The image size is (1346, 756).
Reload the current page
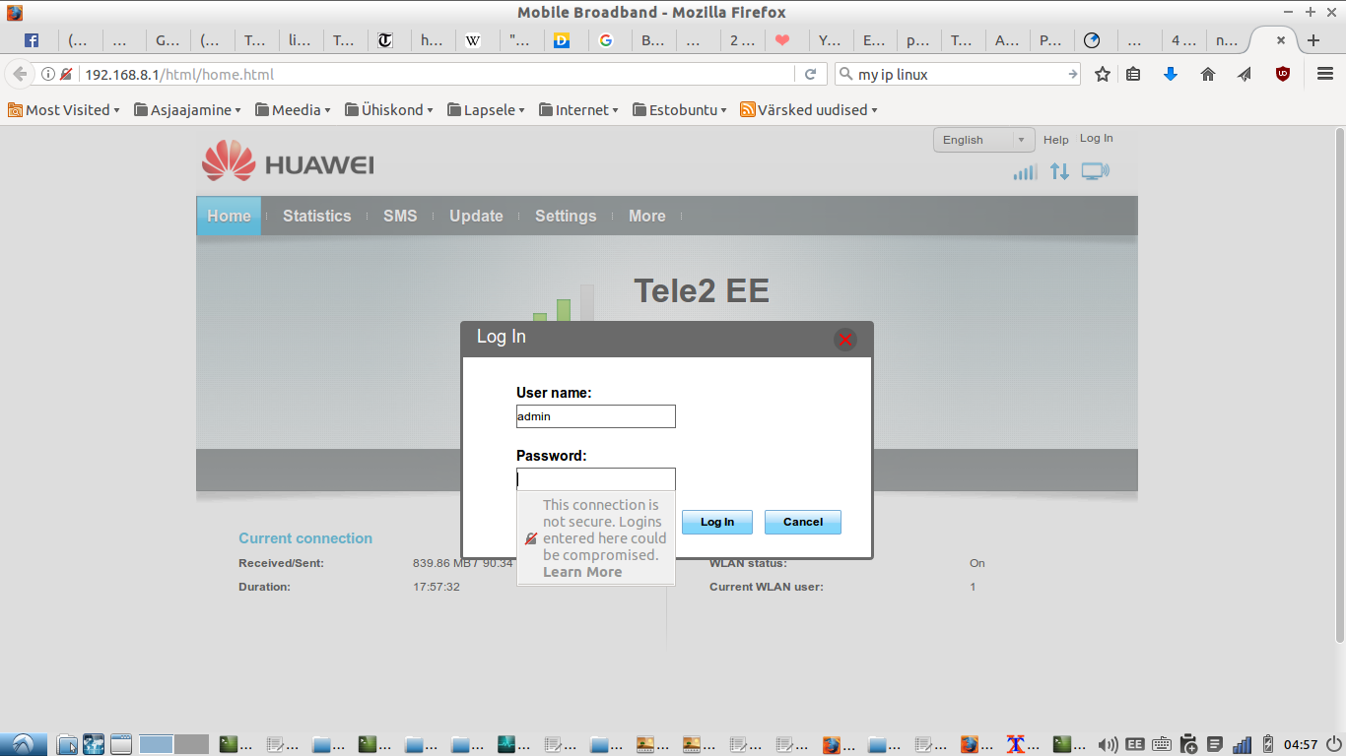(x=811, y=74)
